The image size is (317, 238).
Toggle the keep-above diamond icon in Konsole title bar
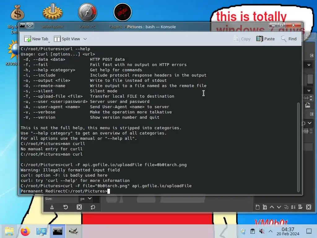[x=30, y=25]
